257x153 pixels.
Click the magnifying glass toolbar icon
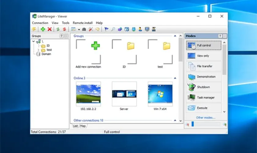pos(113,29)
